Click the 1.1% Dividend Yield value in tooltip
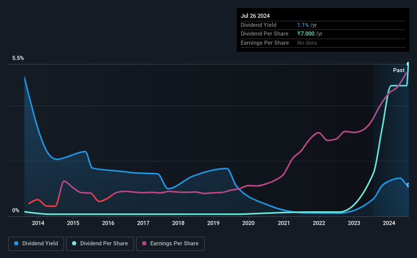Image resolution: width=417 pixels, height=258 pixels. pyautogui.click(x=303, y=25)
